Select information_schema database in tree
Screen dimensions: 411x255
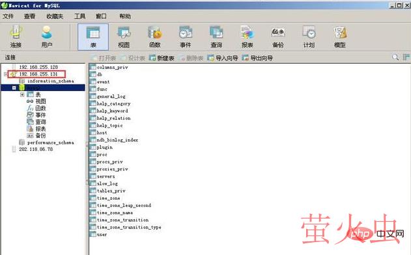point(50,81)
